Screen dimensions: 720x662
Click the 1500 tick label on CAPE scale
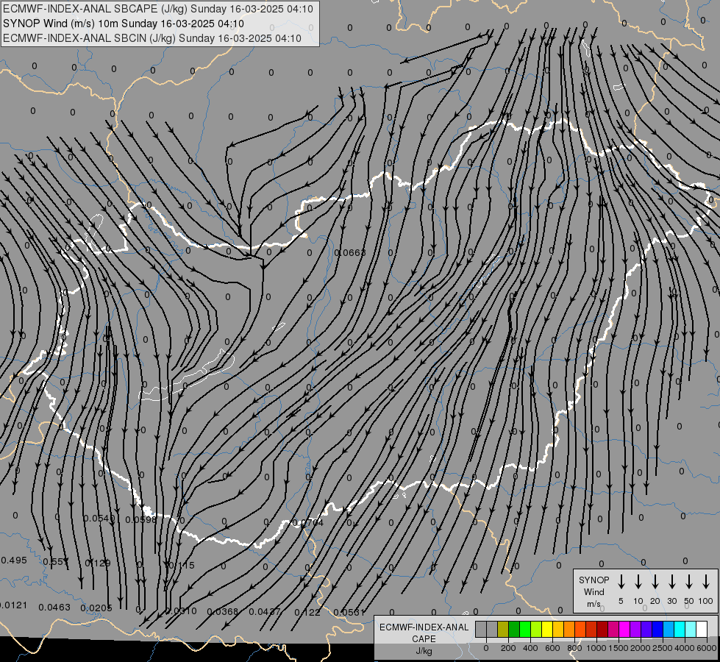click(618, 648)
